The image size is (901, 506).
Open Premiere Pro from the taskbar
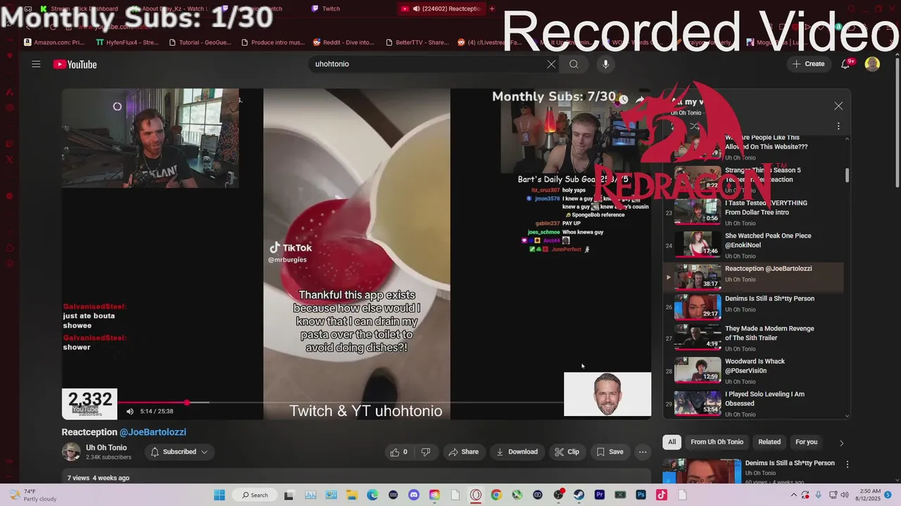(600, 495)
